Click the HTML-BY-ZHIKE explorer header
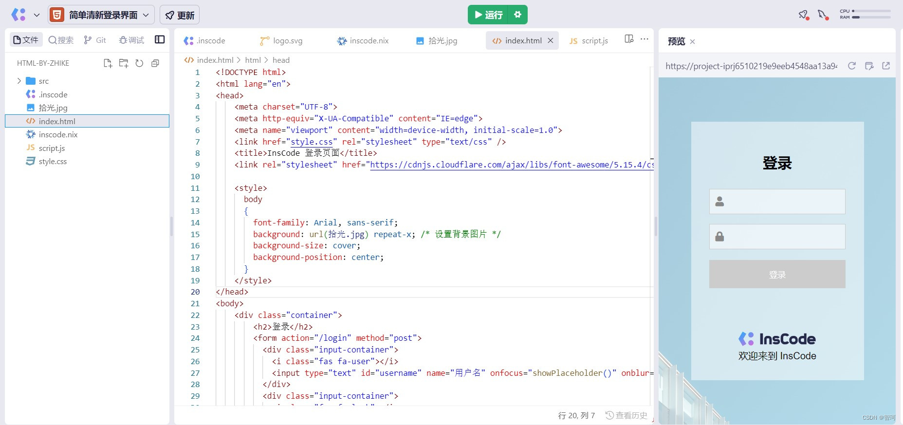The width and height of the screenshot is (903, 425). coord(43,63)
